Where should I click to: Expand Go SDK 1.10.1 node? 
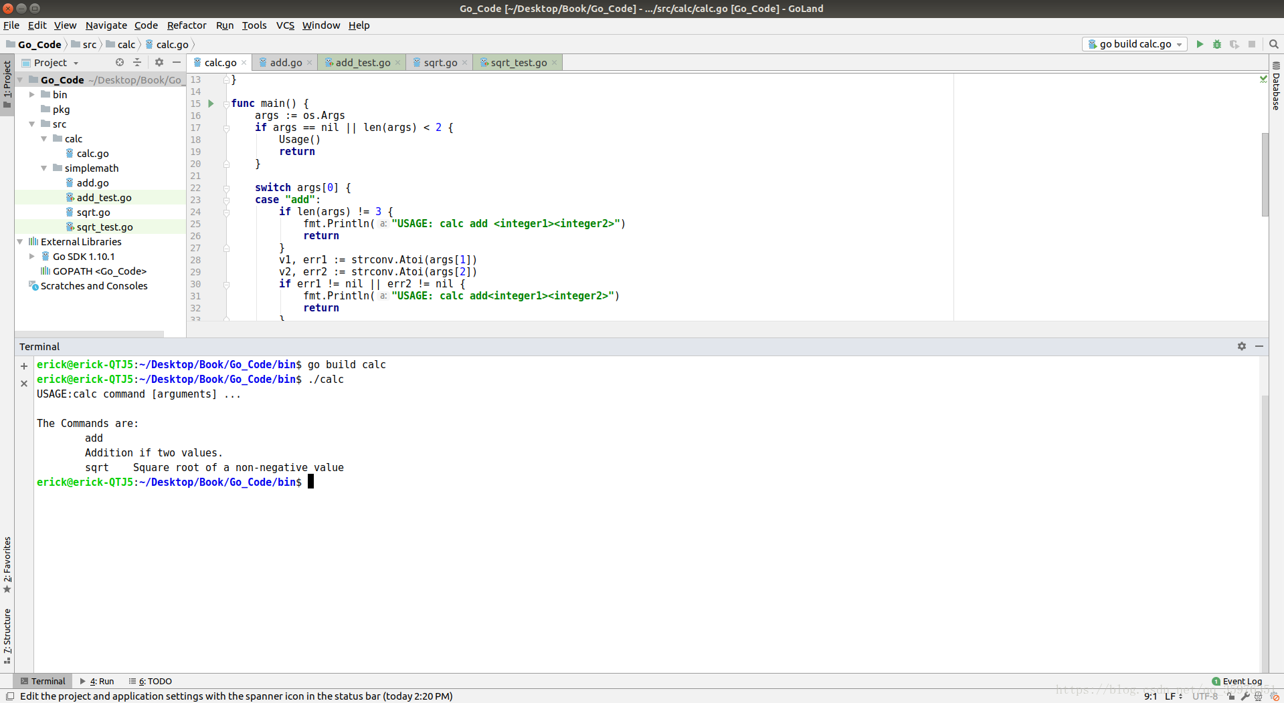[x=32, y=257]
